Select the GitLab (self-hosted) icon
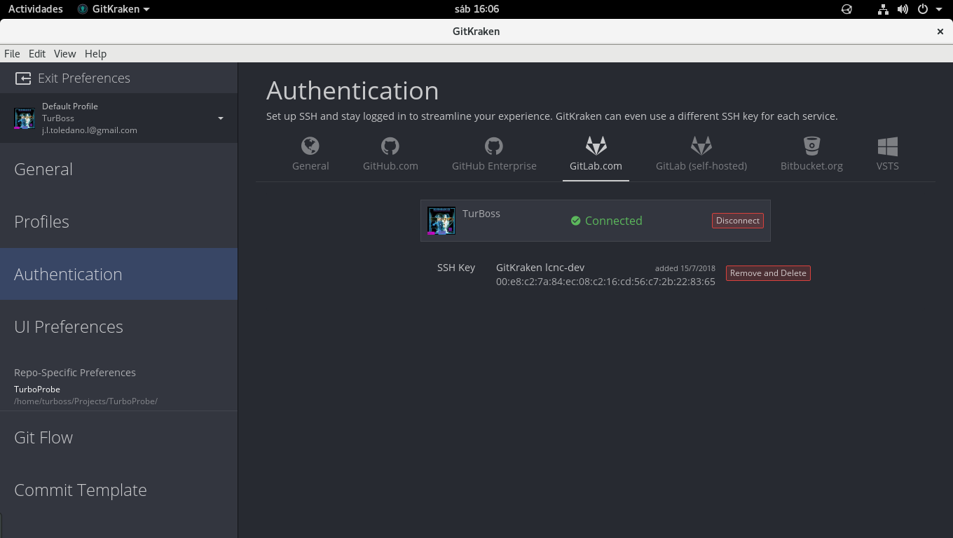Image resolution: width=953 pixels, height=538 pixels. click(701, 146)
